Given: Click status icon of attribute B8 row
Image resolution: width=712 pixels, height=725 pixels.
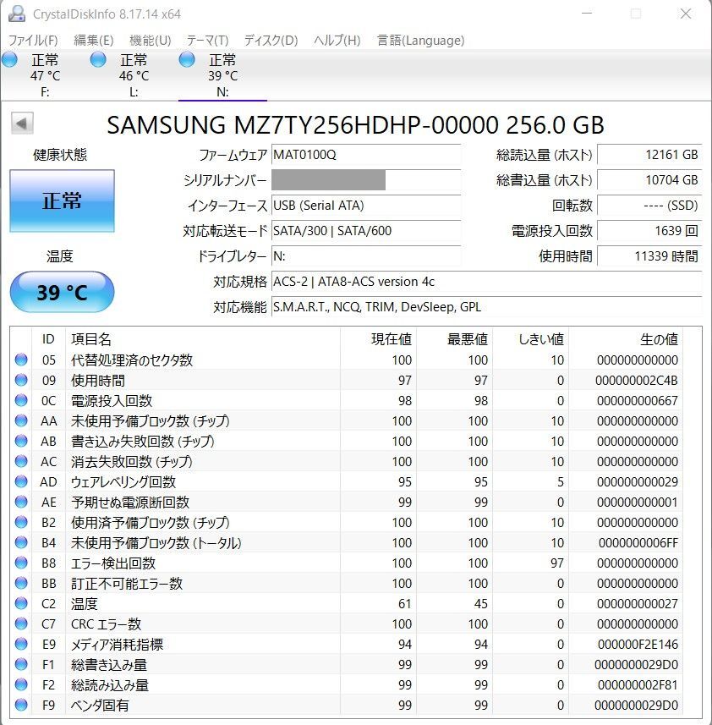Looking at the screenshot, I should [x=21, y=563].
